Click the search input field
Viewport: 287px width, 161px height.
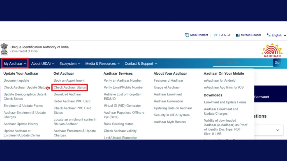pos(243,62)
